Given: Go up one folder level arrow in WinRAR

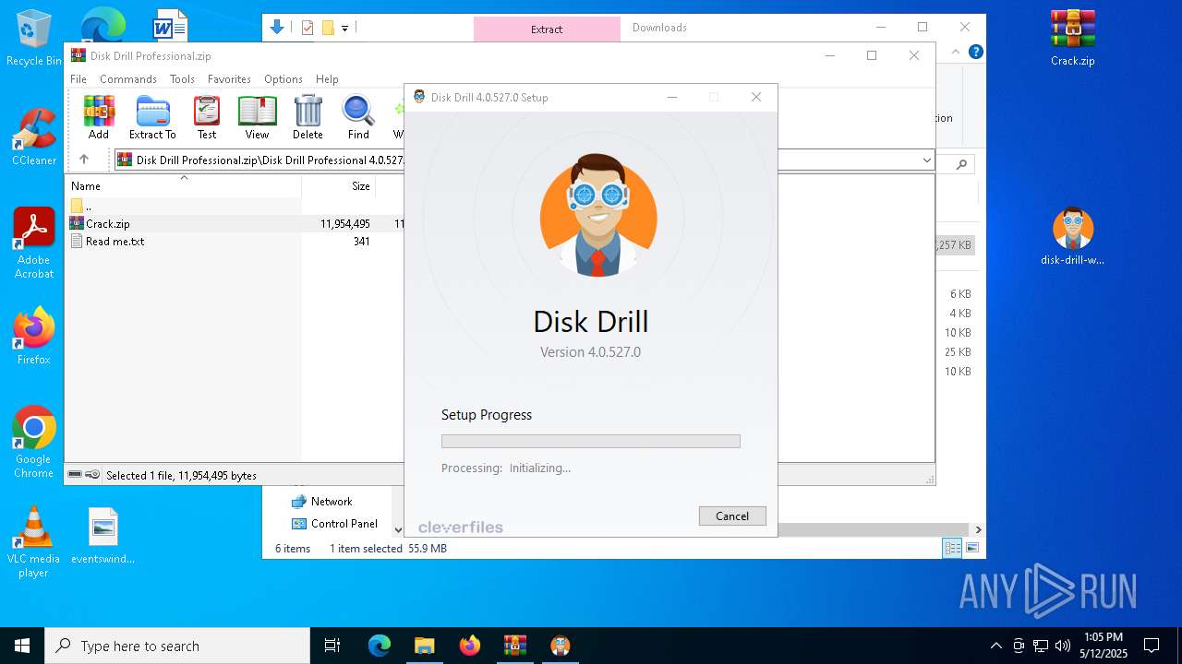Looking at the screenshot, I should [x=84, y=160].
